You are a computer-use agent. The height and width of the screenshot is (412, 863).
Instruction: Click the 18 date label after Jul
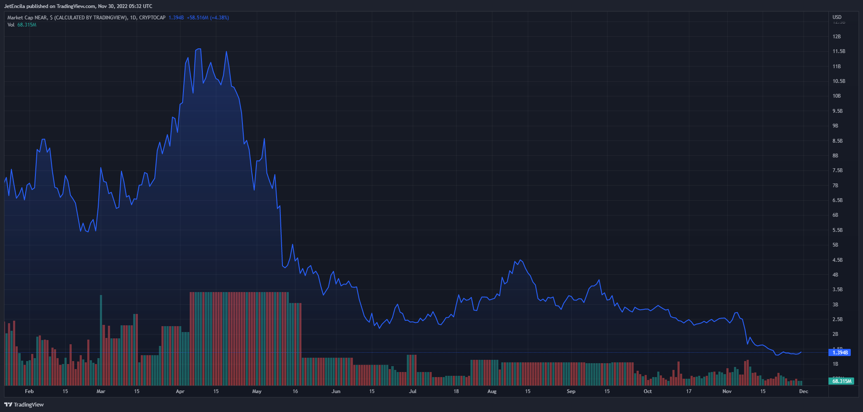(x=456, y=391)
